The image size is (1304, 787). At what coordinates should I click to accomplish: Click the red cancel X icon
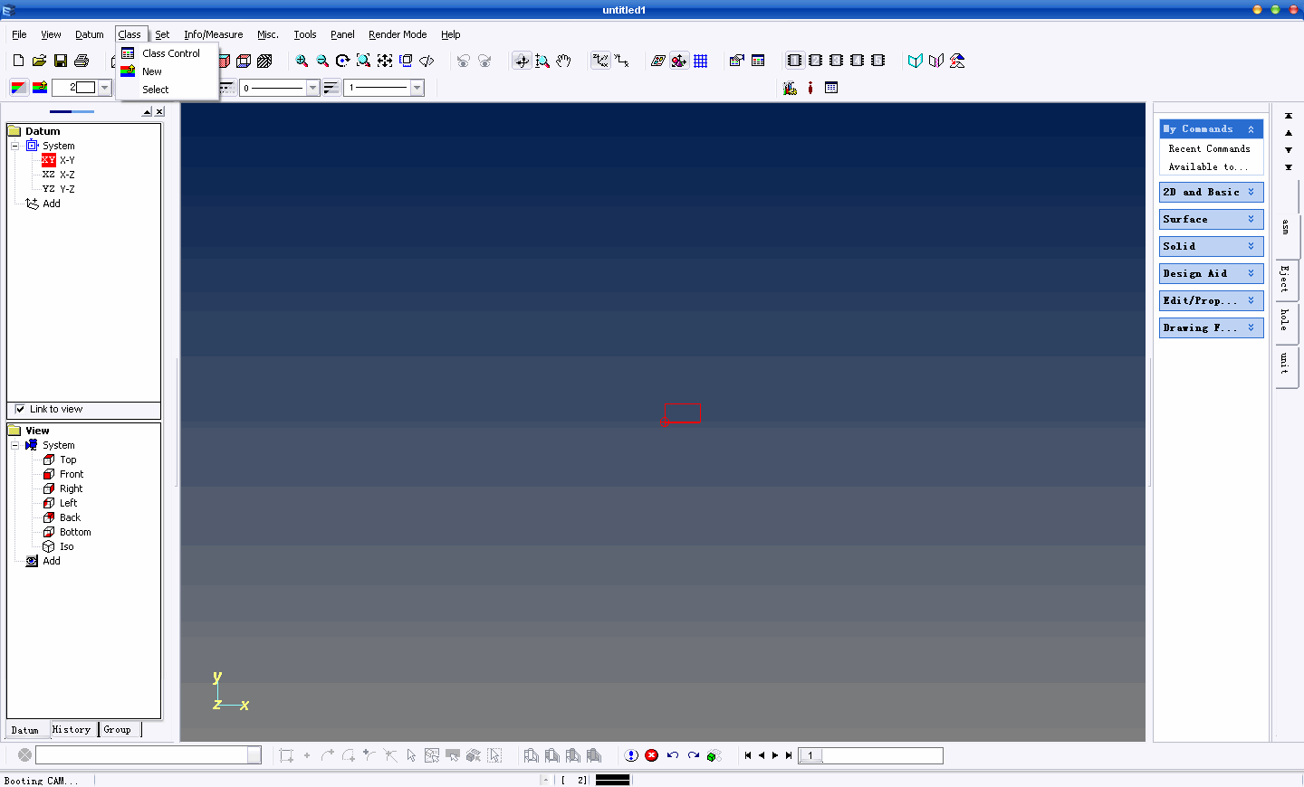pyautogui.click(x=652, y=755)
